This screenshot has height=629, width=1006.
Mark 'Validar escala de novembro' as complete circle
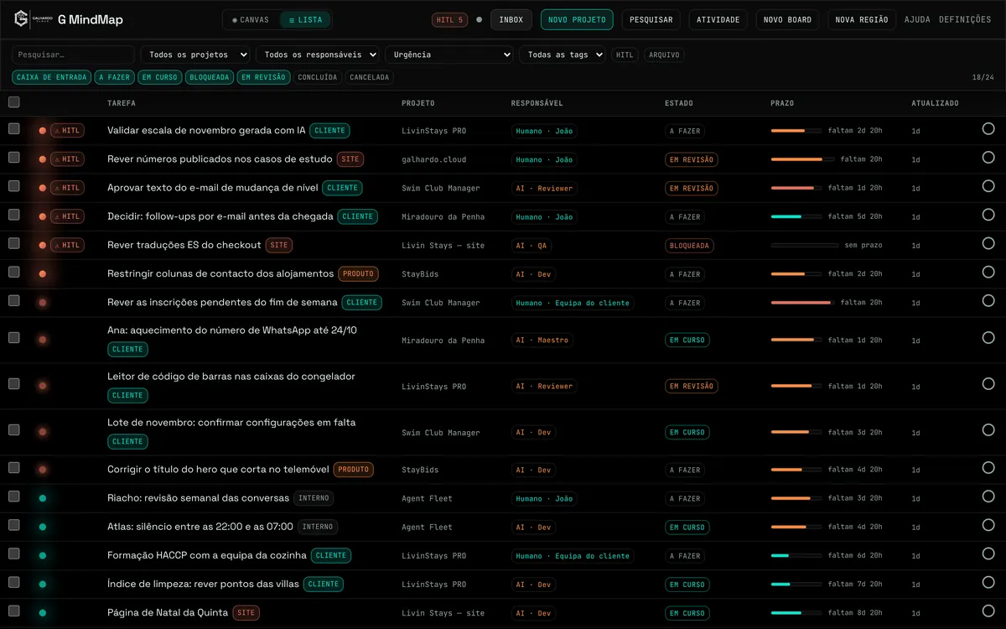pyautogui.click(x=988, y=129)
